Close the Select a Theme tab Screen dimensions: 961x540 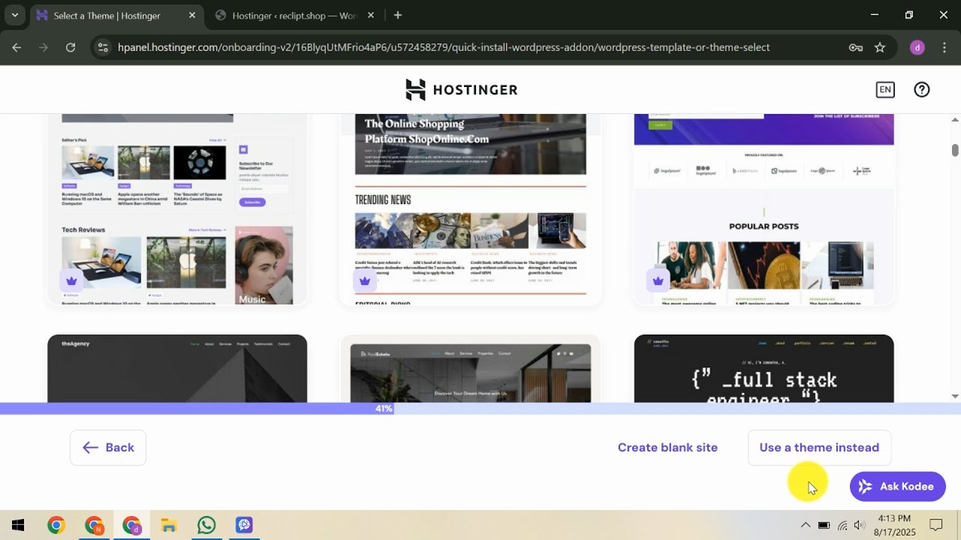[x=192, y=15]
